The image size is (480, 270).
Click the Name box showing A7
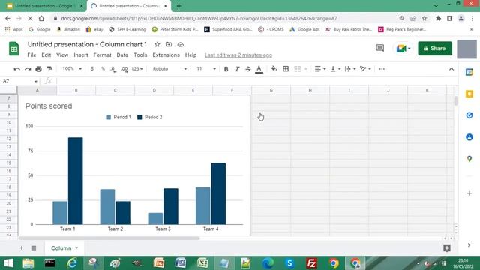[x=20, y=81]
